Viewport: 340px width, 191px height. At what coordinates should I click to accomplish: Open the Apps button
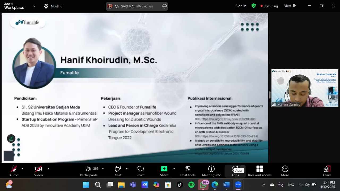[x=235, y=171]
